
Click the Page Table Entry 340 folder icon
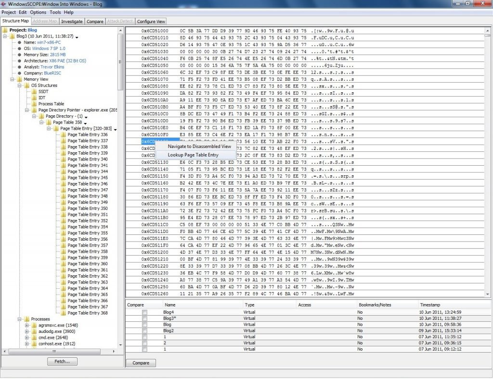[63, 159]
